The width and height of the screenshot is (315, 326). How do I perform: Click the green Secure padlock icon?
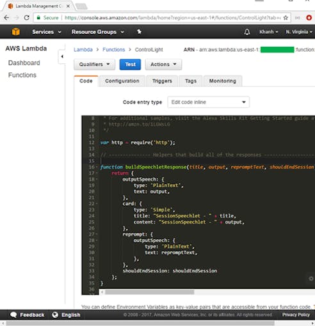[38, 18]
